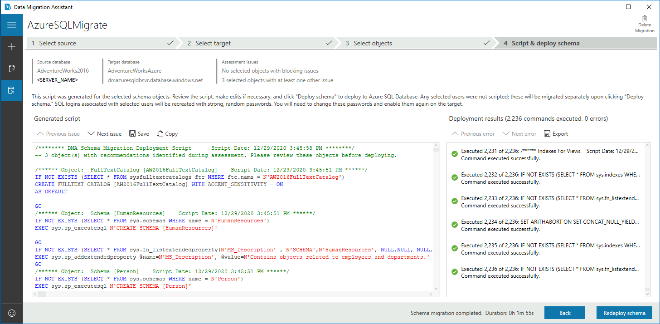Click success icon for command 2,235
This screenshot has width=660, height=324.
(455, 249)
